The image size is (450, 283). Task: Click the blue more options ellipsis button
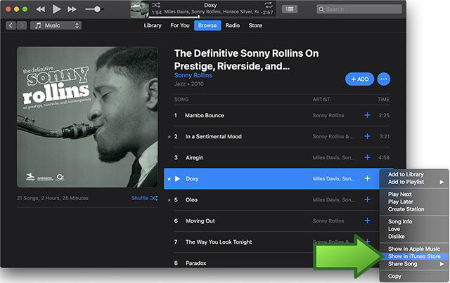[384, 79]
